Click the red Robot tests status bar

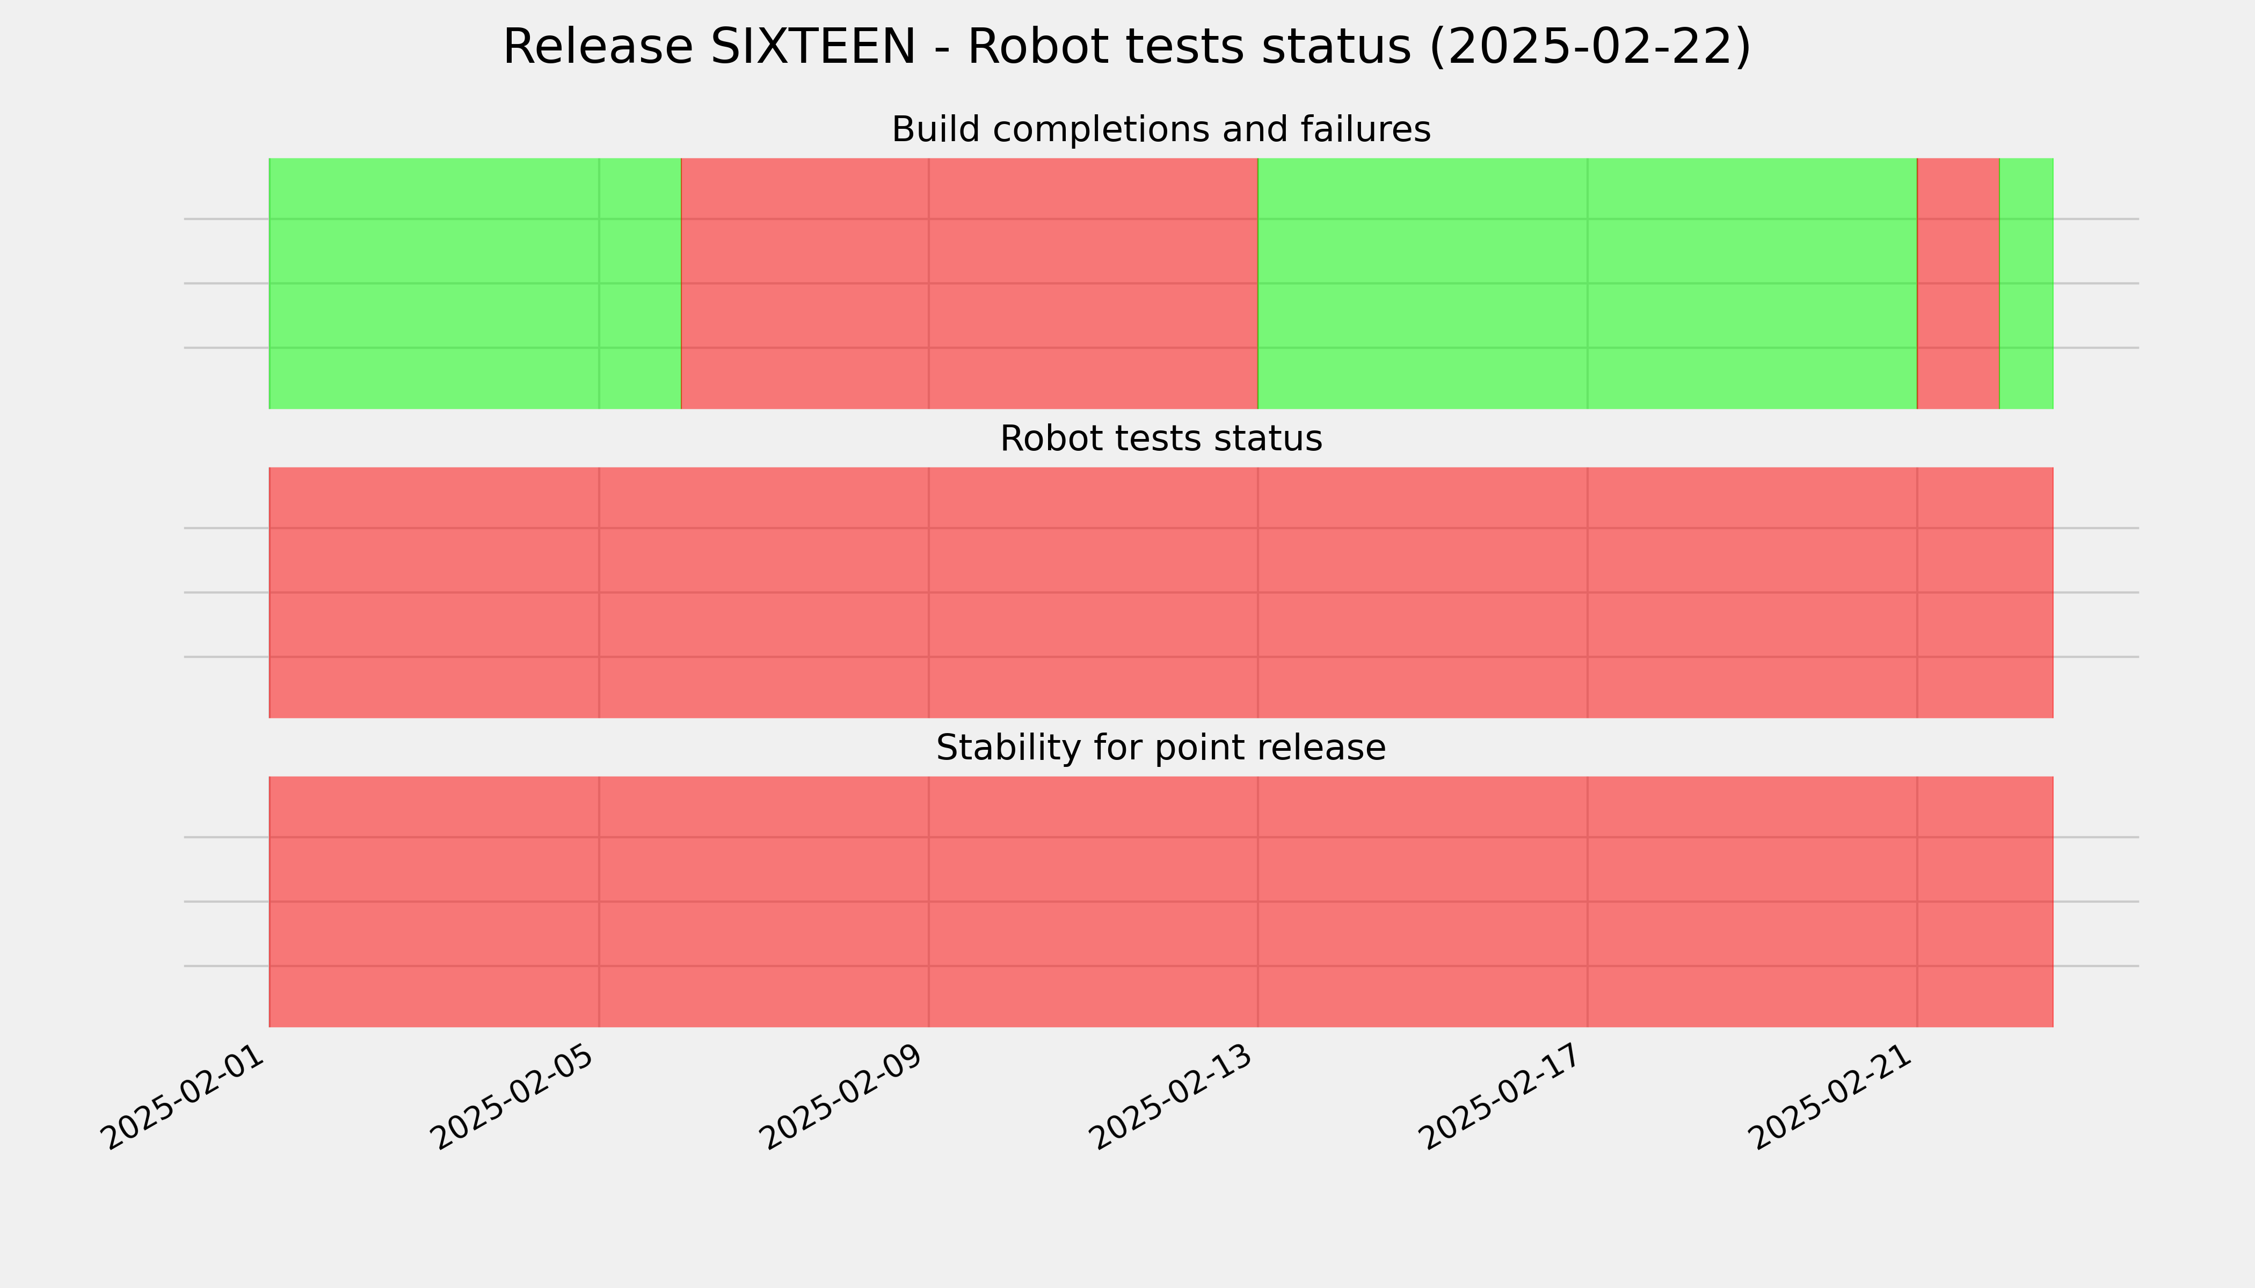coord(1160,592)
